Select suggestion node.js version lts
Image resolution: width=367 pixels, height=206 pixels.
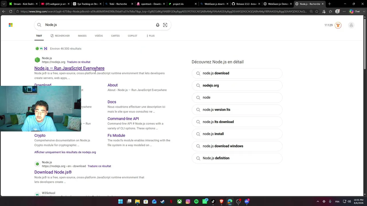pyautogui.click(x=237, y=110)
